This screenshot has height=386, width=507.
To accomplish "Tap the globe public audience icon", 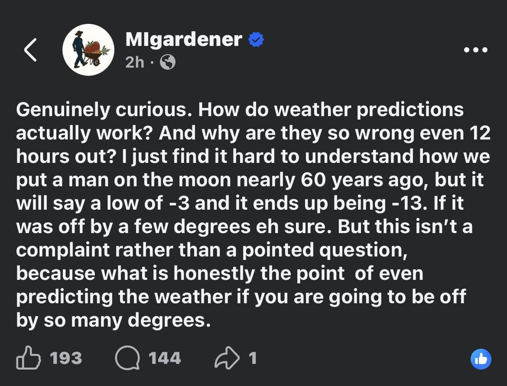I will (x=168, y=63).
